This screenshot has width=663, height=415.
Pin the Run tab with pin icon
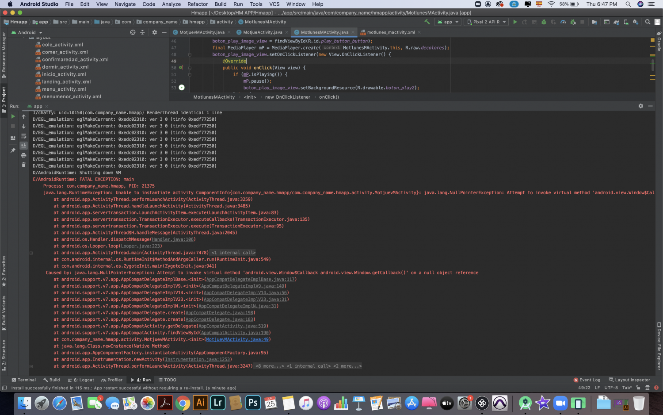tap(13, 150)
